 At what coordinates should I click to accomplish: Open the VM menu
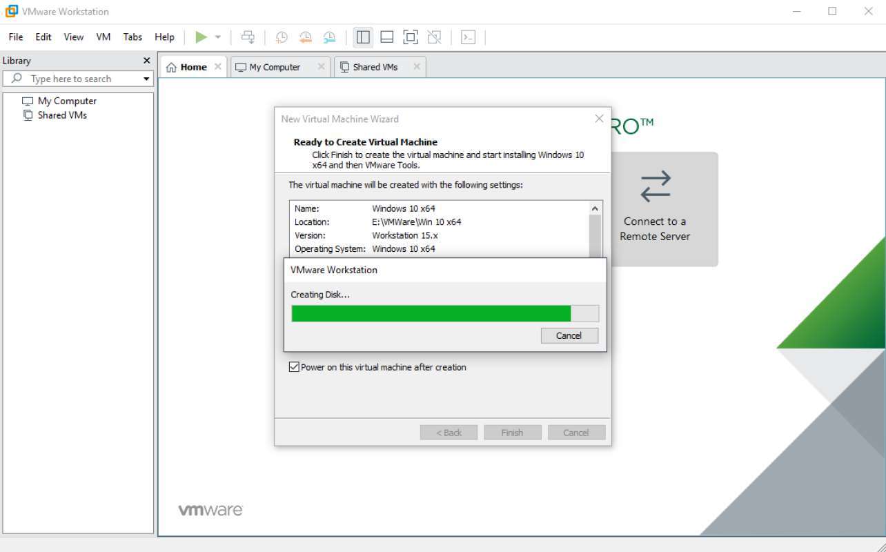click(103, 37)
